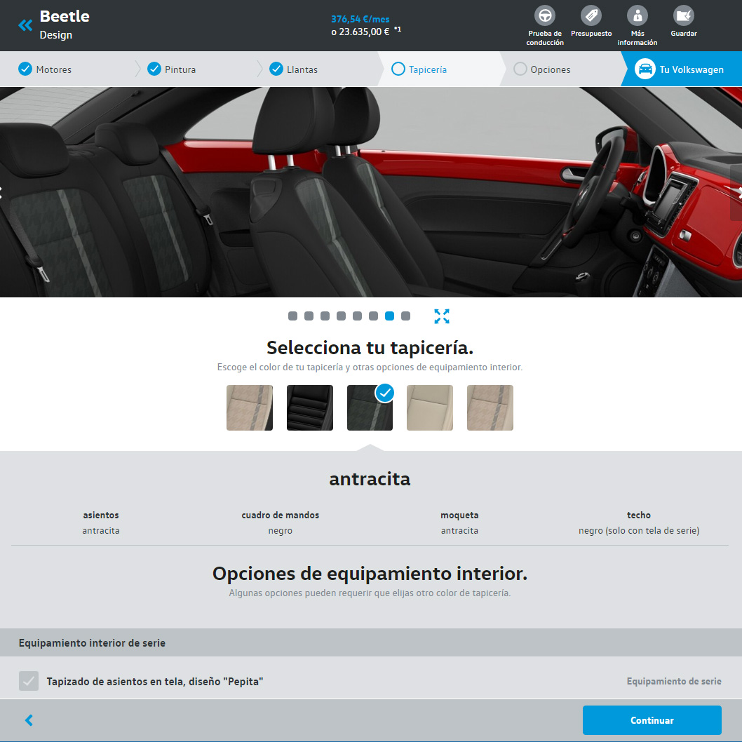Choose the black leather upholstery swatch
742x742 pixels.
tap(310, 407)
